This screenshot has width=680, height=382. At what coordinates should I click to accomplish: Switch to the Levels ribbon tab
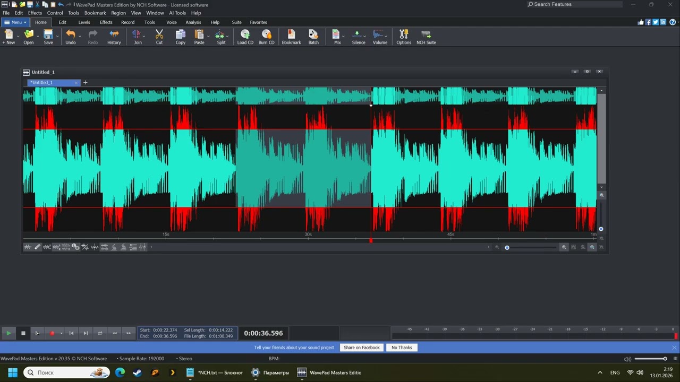point(84,22)
